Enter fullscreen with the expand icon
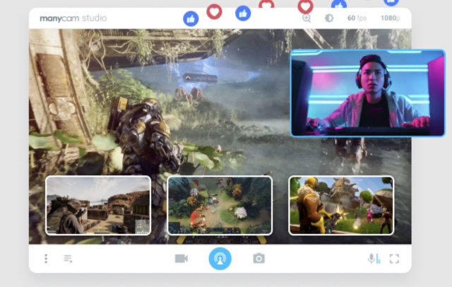The width and height of the screenshot is (452, 287). click(394, 259)
